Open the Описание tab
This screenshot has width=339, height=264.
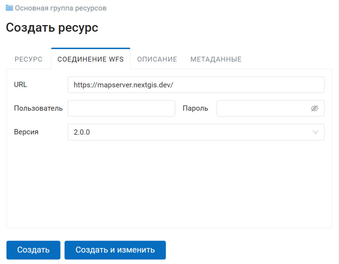pos(157,59)
